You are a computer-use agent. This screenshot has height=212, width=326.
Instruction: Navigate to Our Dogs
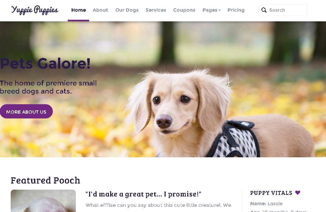(x=127, y=10)
